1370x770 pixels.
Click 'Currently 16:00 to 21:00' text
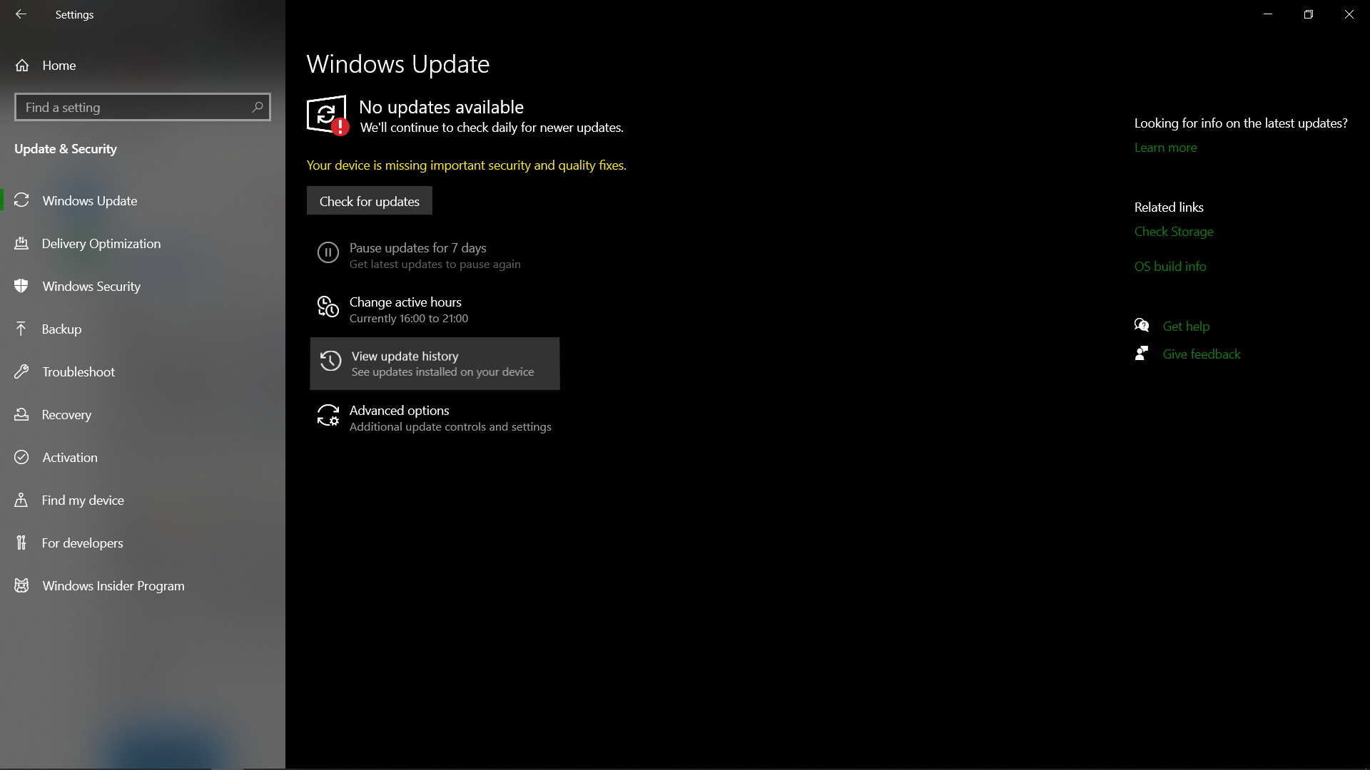[409, 319]
